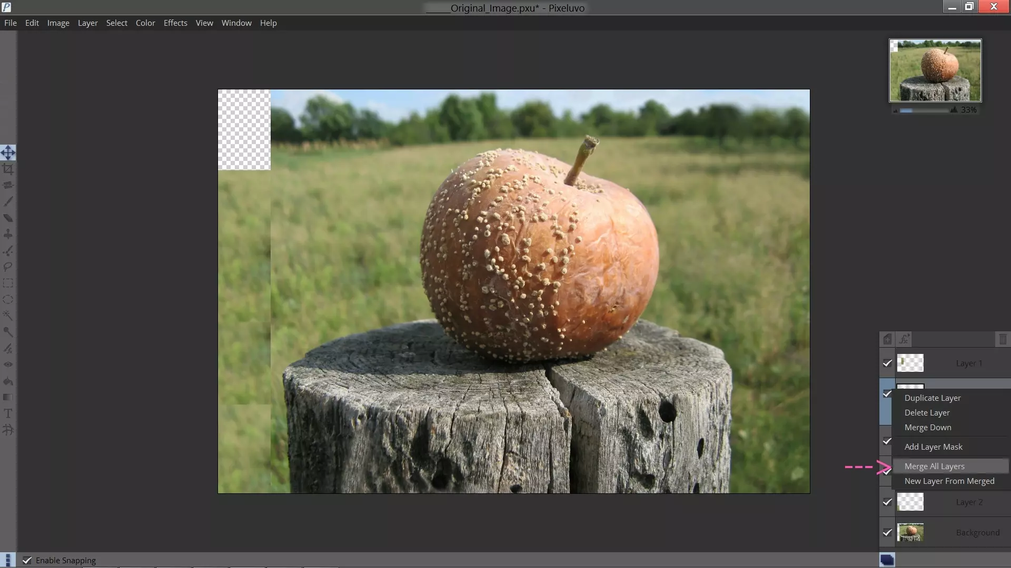This screenshot has height=568, width=1011.
Task: Click the zoom slider below navigator
Action: (924, 110)
